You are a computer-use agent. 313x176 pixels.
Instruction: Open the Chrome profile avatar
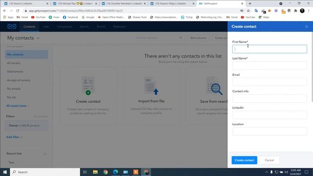[302, 11]
